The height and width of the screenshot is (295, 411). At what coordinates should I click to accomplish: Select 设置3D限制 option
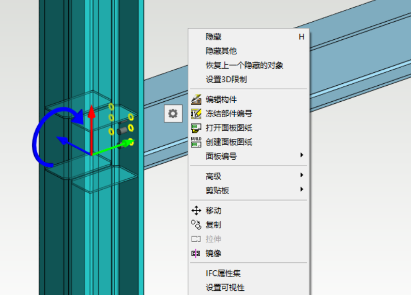point(249,79)
